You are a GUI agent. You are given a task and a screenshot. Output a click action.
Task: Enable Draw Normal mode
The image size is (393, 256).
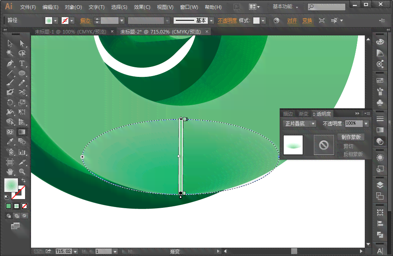9,216
